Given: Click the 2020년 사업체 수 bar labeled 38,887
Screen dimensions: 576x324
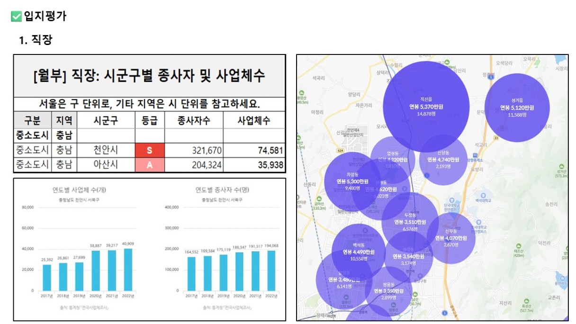Looking at the screenshot, I should (x=96, y=270).
